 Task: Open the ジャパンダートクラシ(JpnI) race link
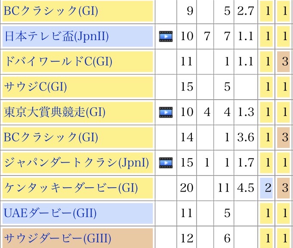pyautogui.click(x=77, y=163)
